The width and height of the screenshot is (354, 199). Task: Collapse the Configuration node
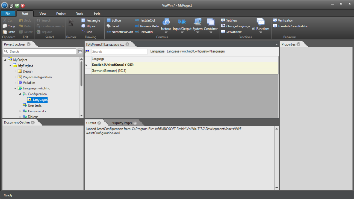(x=20, y=94)
